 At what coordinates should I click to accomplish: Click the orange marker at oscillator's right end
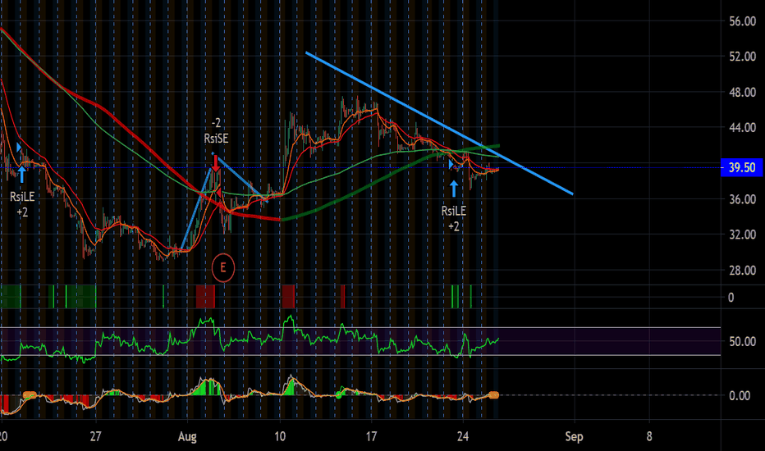(494, 395)
